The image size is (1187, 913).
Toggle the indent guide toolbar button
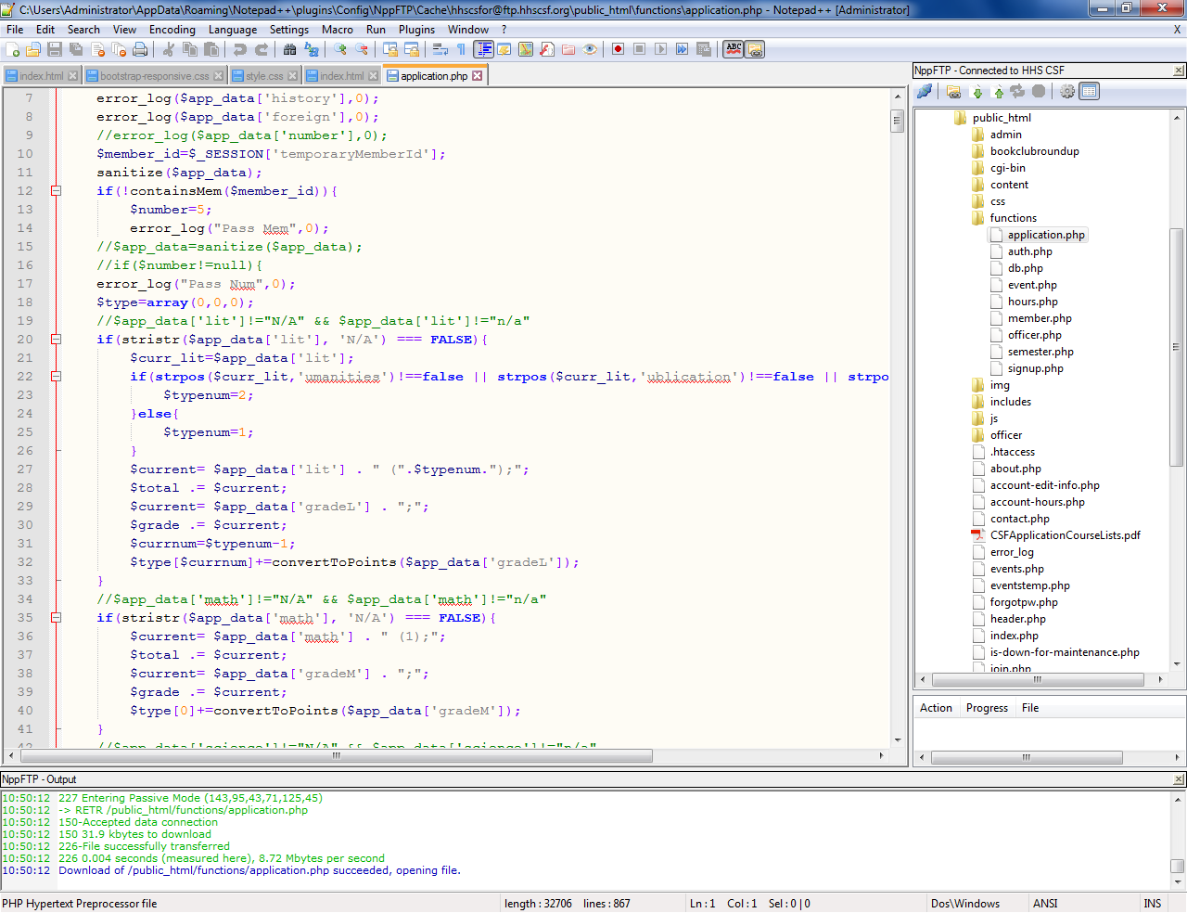coord(483,49)
